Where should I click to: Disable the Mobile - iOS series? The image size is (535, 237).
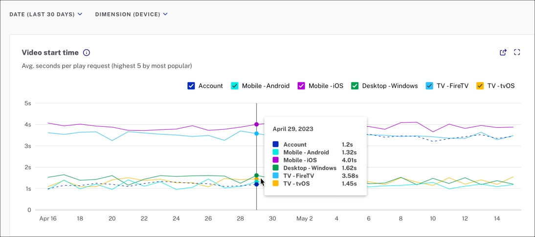point(301,86)
